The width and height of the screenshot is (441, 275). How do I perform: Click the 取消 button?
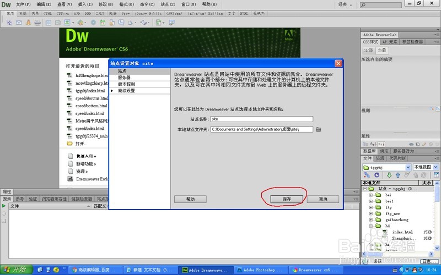pyautogui.click(x=323, y=199)
